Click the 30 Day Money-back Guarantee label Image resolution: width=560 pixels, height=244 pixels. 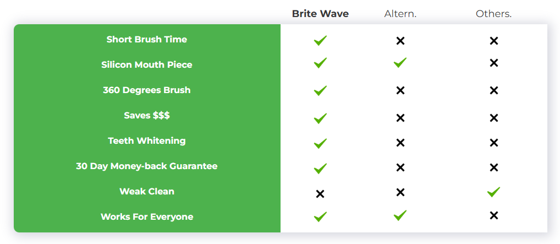point(147,166)
